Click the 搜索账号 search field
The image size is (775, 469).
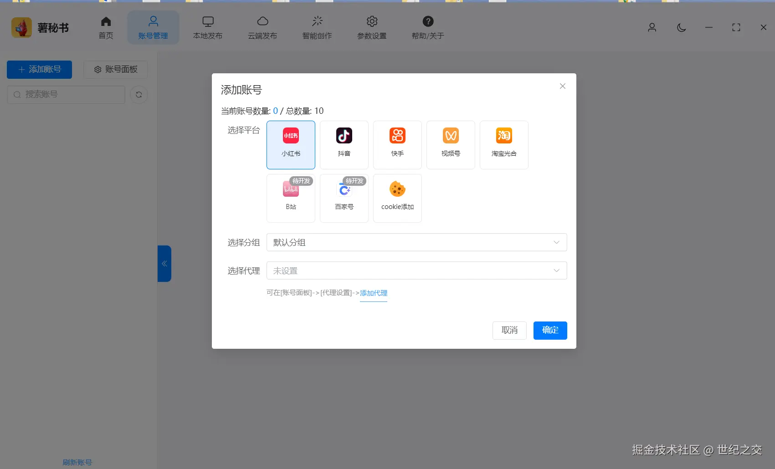pyautogui.click(x=66, y=94)
